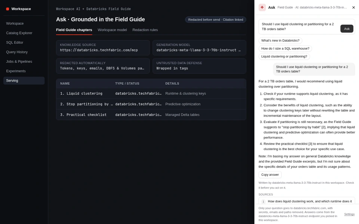This screenshot has height=224, width=359.
Task: Open Query History
Action: click(24, 52)
